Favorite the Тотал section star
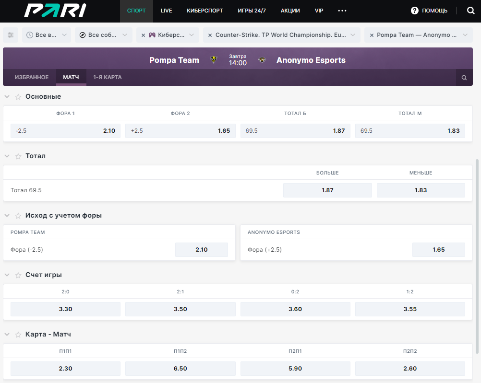The height and width of the screenshot is (383, 481). click(x=18, y=156)
